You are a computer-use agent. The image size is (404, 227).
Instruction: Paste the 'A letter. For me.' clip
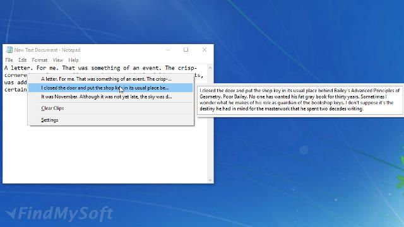[110, 79]
